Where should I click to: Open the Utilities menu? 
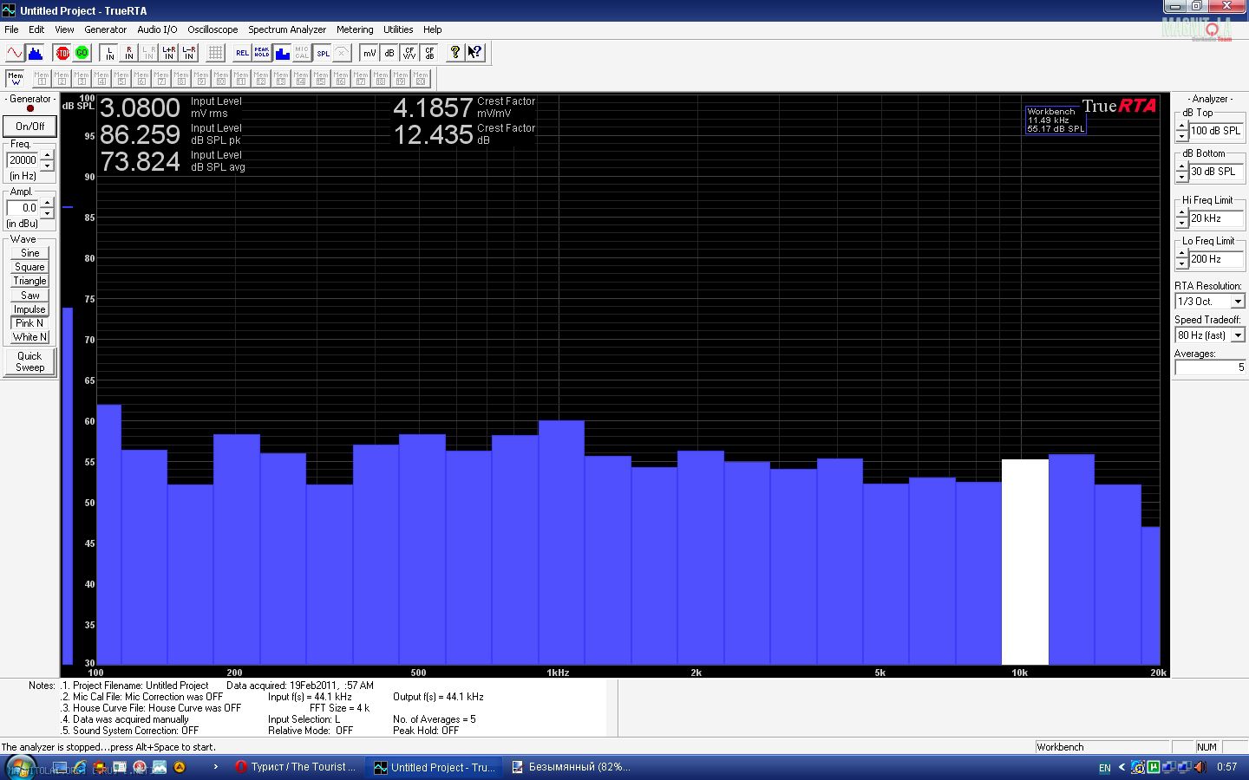click(398, 29)
